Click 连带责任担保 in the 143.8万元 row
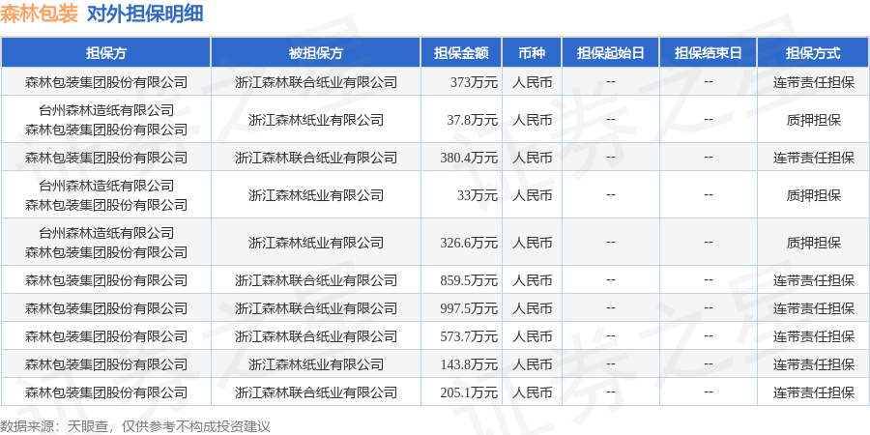Image resolution: width=870 pixels, height=435 pixels. pos(813,364)
